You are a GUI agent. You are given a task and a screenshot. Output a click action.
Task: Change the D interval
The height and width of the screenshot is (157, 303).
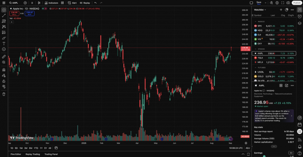pos(32,3)
